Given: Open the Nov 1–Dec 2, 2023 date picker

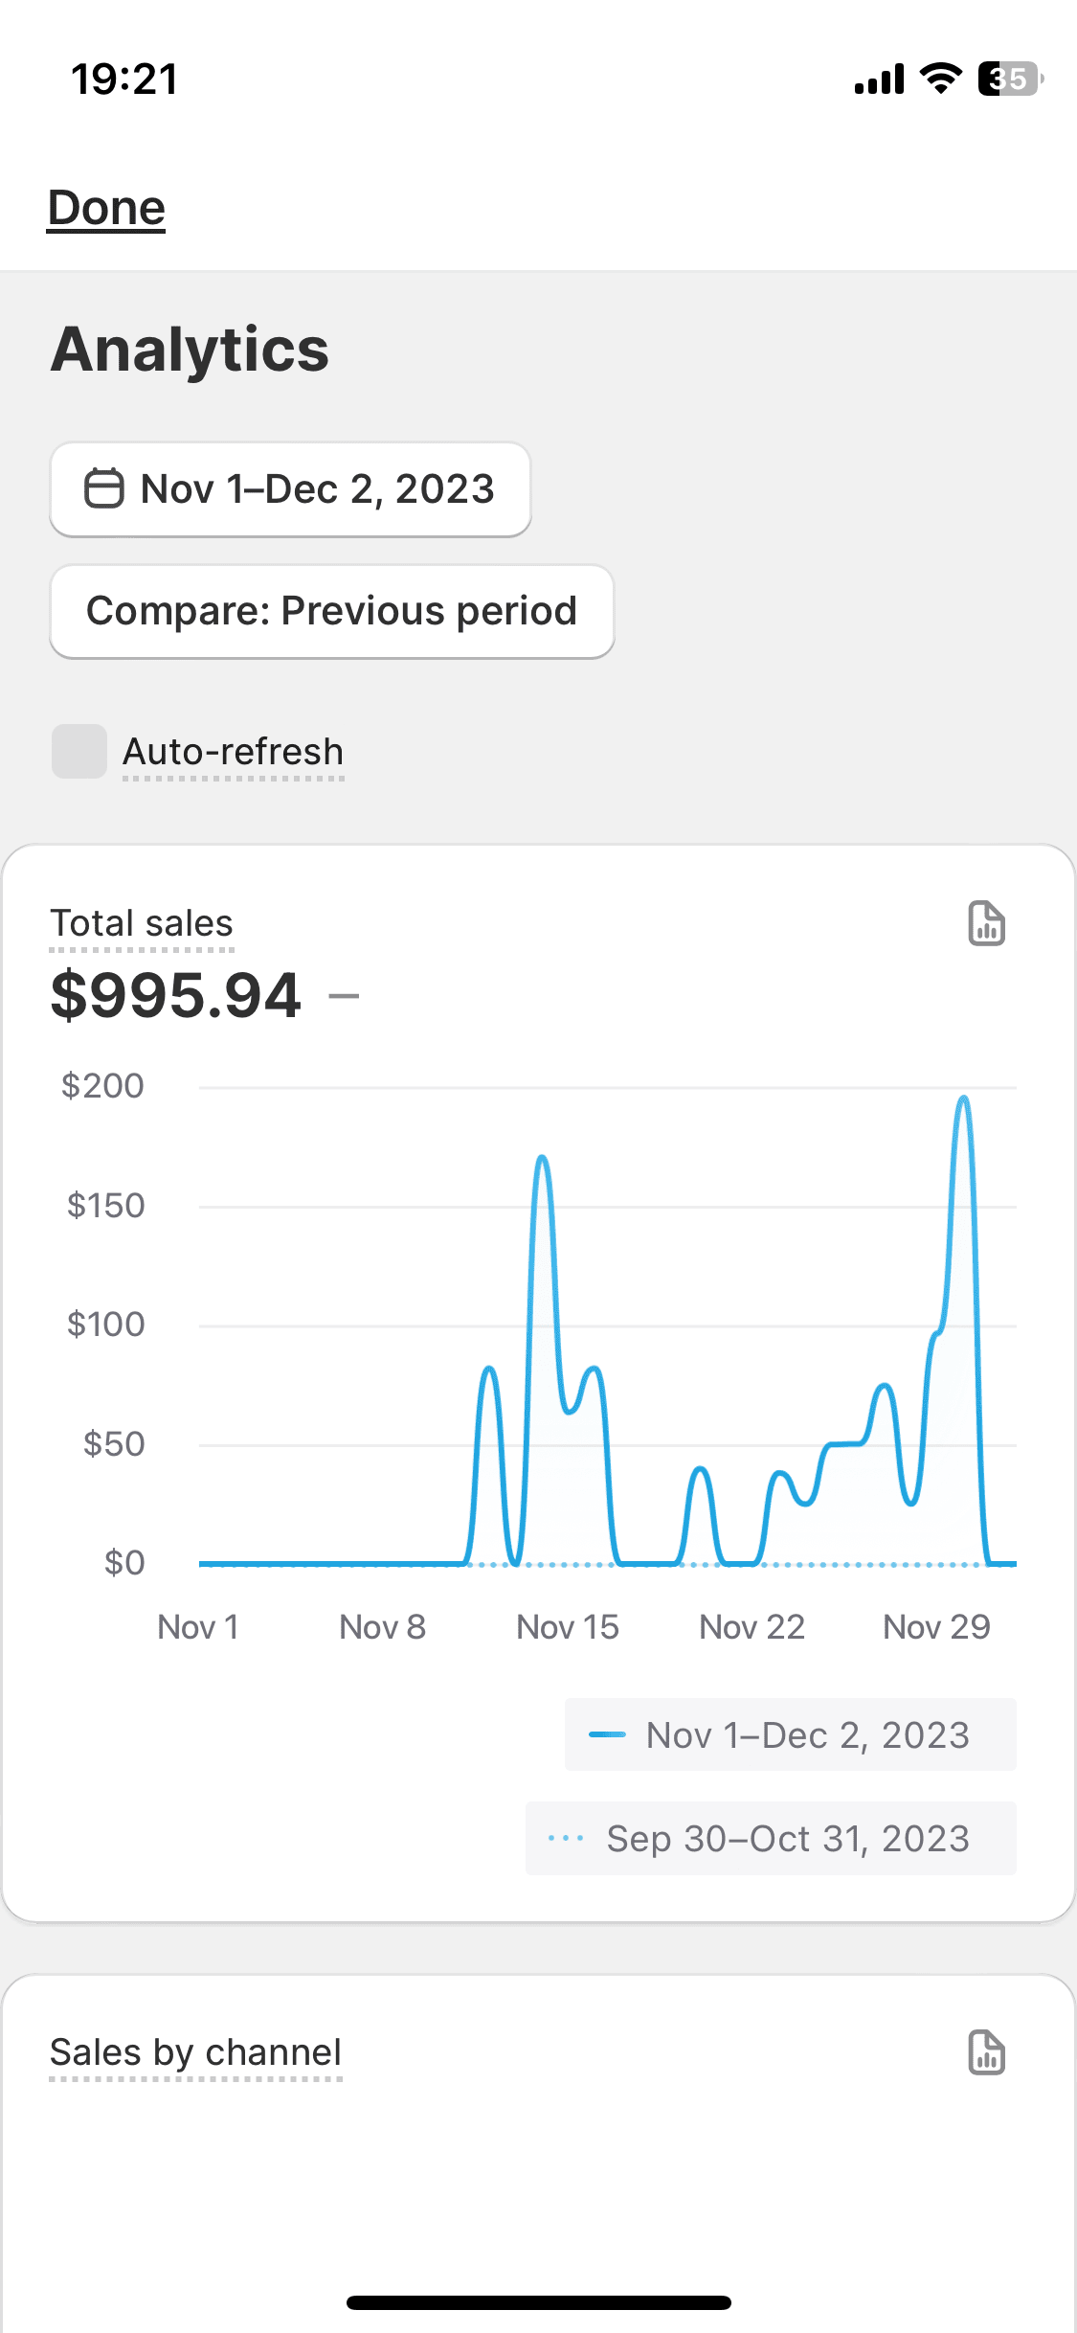Looking at the screenshot, I should [290, 489].
